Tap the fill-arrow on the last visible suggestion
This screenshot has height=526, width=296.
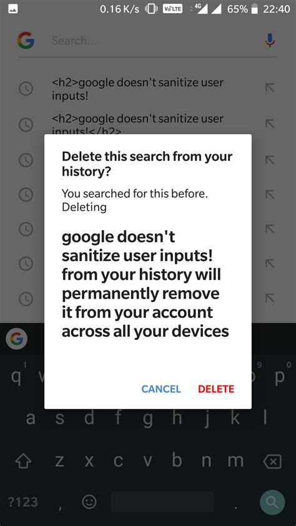[270, 297]
